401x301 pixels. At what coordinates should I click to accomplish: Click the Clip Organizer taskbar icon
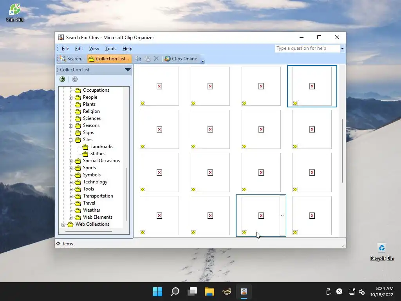244,292
